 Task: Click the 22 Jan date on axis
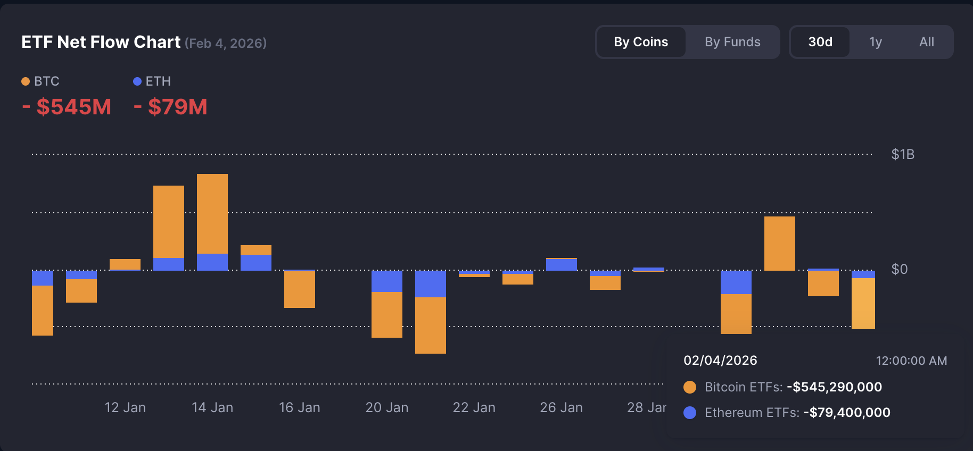(x=474, y=407)
